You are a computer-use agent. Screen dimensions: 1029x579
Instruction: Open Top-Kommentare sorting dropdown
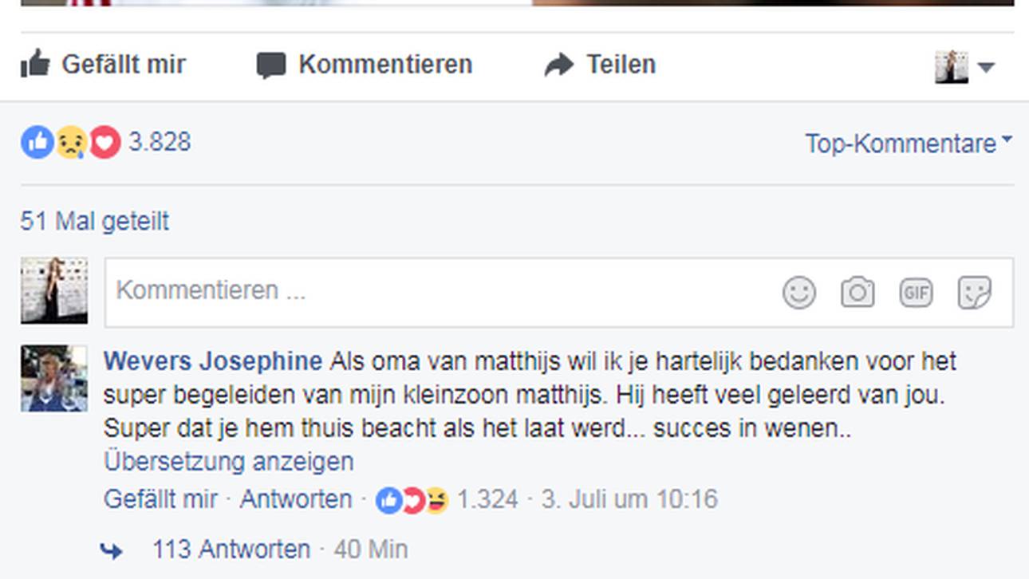click(x=908, y=144)
